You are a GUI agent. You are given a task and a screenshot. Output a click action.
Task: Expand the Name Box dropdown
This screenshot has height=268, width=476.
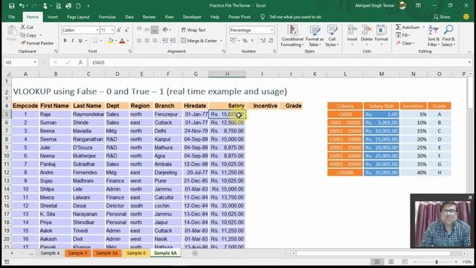coord(35,63)
